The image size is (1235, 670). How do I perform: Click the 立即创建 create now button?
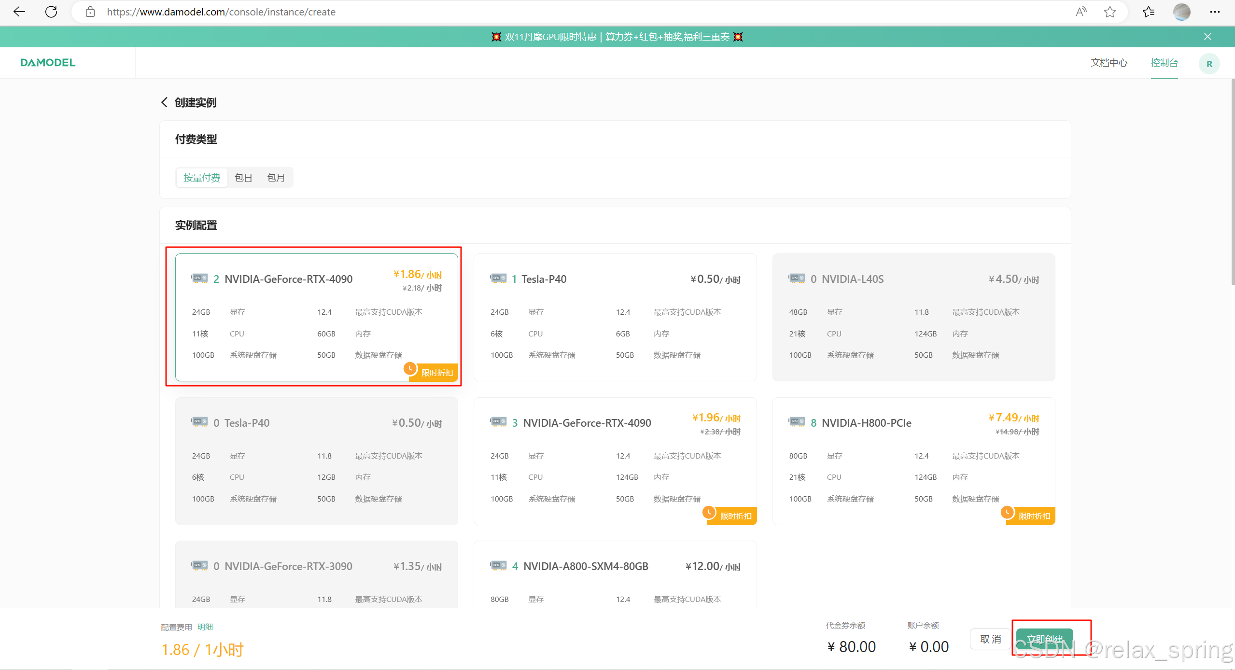1045,639
